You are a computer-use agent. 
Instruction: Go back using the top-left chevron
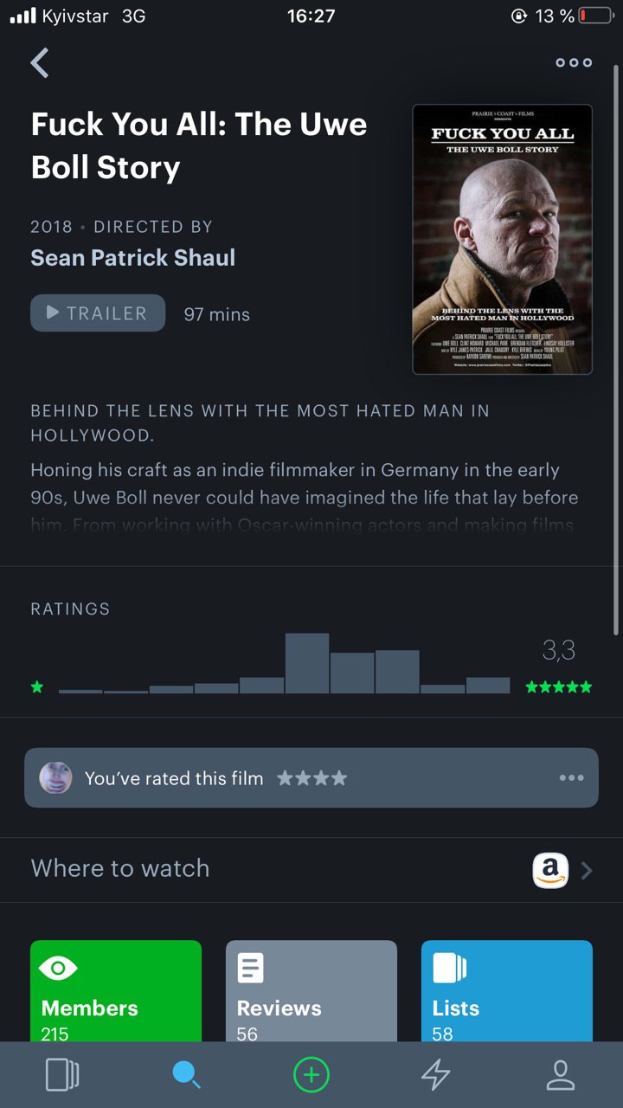click(x=40, y=62)
